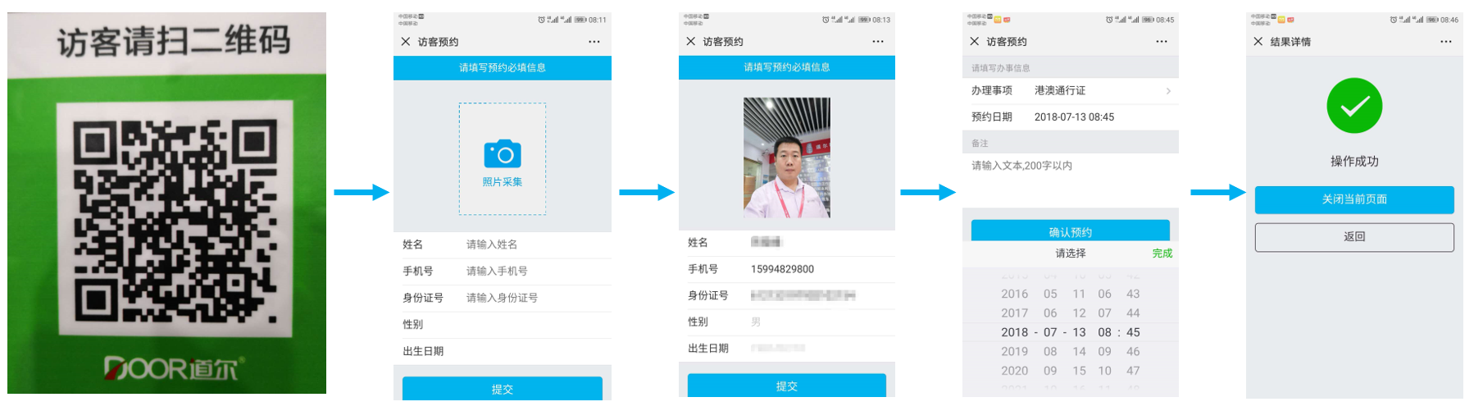Viewport: 1483px width, 420px height.
Task: Tap 完成 to confirm date selection
Action: (x=1162, y=253)
